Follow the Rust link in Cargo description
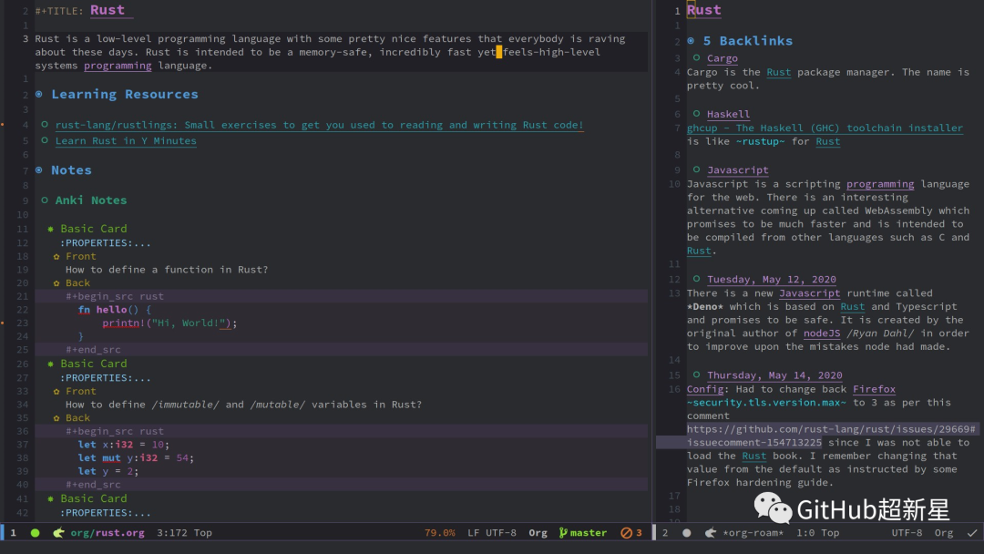984x554 pixels. (779, 72)
